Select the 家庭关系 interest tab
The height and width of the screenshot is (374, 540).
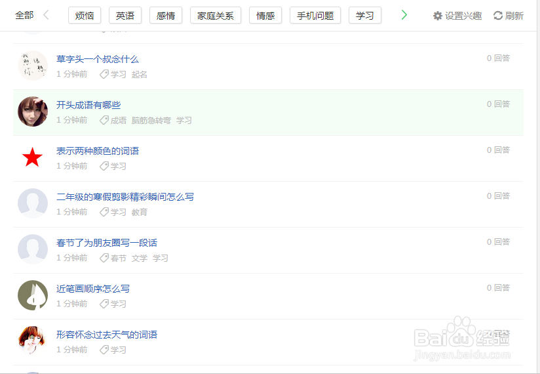(x=216, y=16)
